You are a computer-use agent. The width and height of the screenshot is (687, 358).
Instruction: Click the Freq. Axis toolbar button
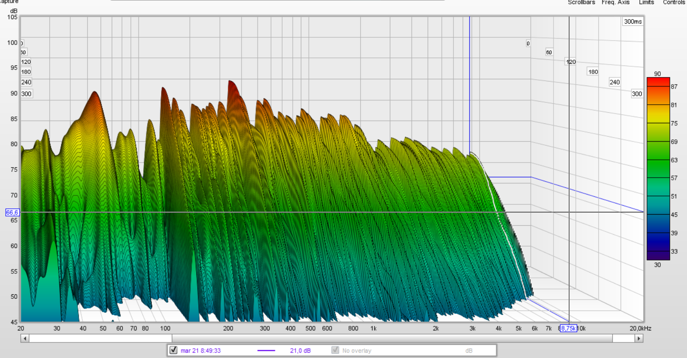(x=615, y=2)
